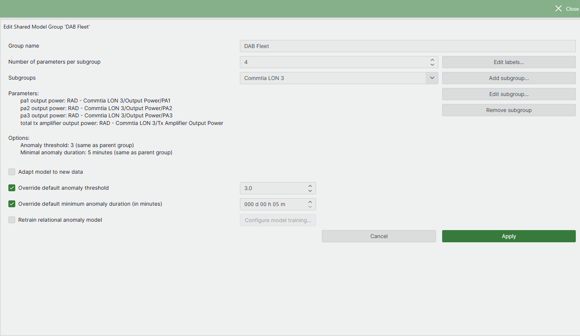580x336 pixels.
Task: Apply the shared model group changes
Action: (x=509, y=236)
